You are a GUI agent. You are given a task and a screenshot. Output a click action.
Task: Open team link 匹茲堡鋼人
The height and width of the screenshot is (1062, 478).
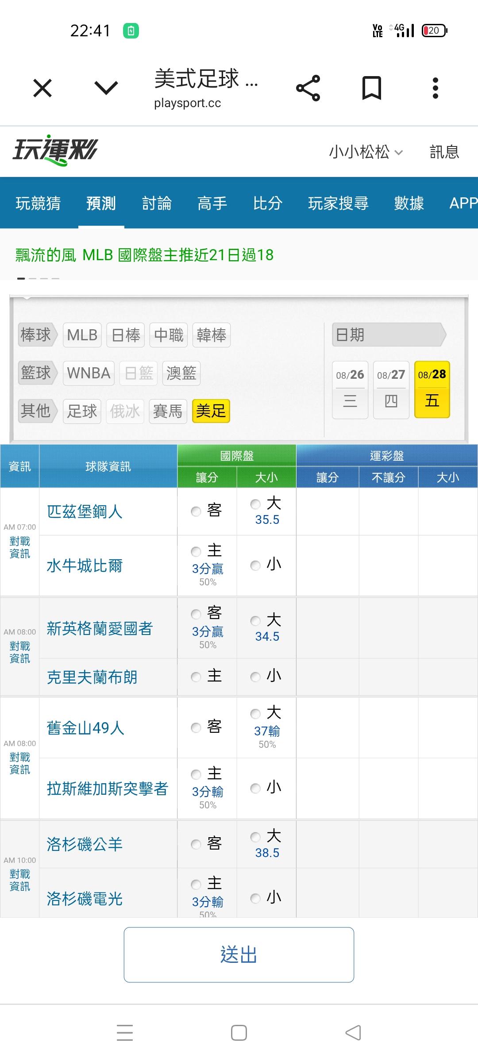85,512
